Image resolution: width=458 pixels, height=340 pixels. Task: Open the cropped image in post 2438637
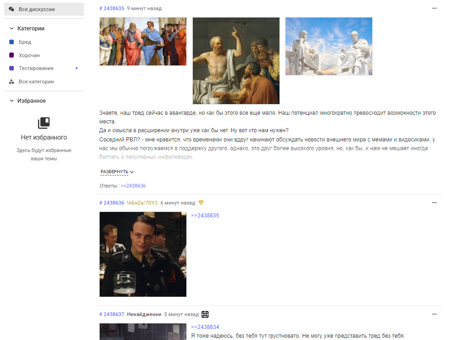(x=143, y=332)
